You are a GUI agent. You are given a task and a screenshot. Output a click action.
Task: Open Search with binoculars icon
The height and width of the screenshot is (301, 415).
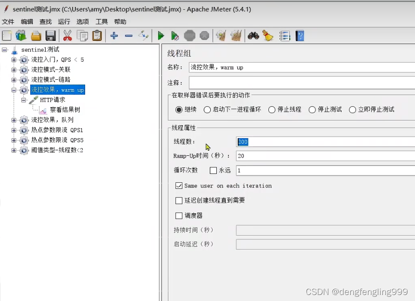[x=253, y=36]
